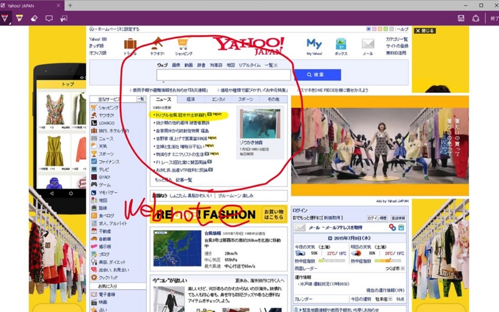
Task: Share the Web Note
Action: pyautogui.click(x=475, y=18)
